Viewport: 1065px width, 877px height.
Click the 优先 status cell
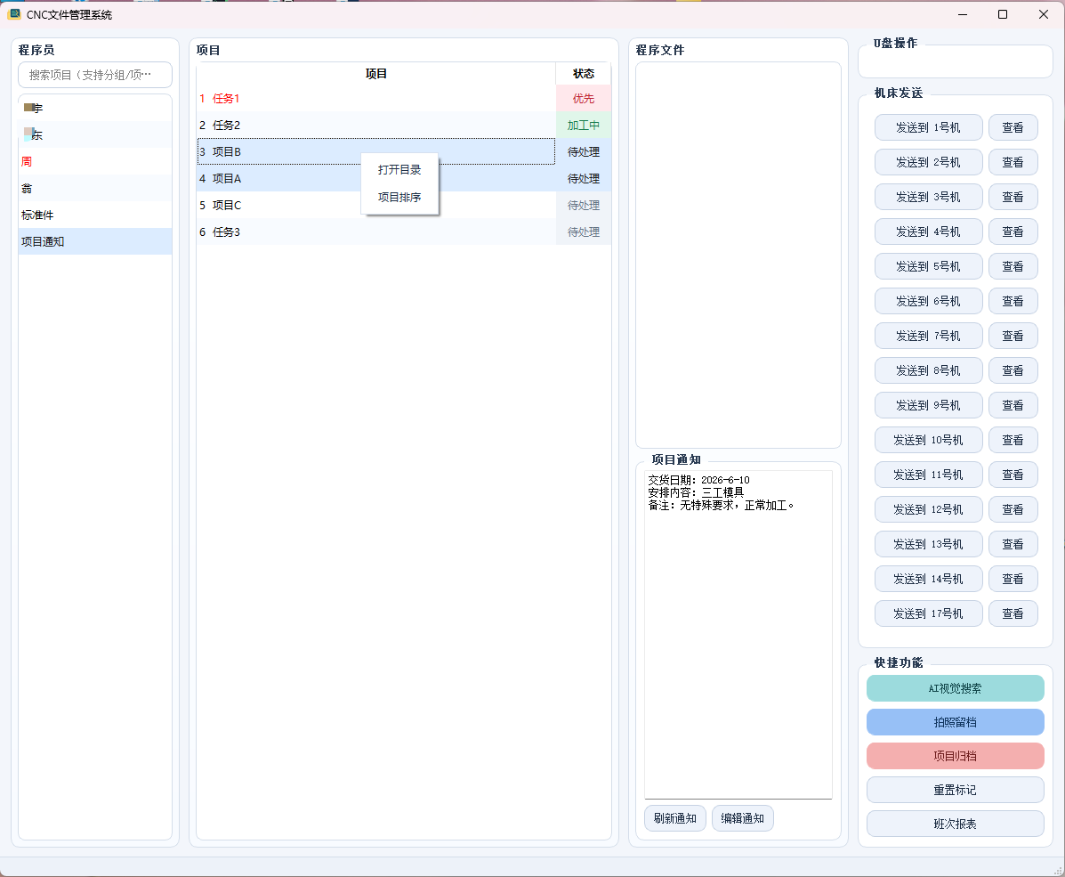tap(584, 99)
